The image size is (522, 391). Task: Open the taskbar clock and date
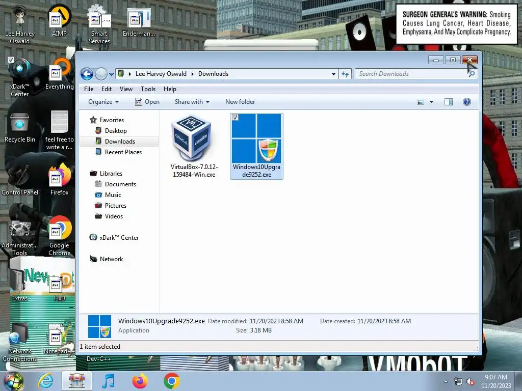point(496,381)
